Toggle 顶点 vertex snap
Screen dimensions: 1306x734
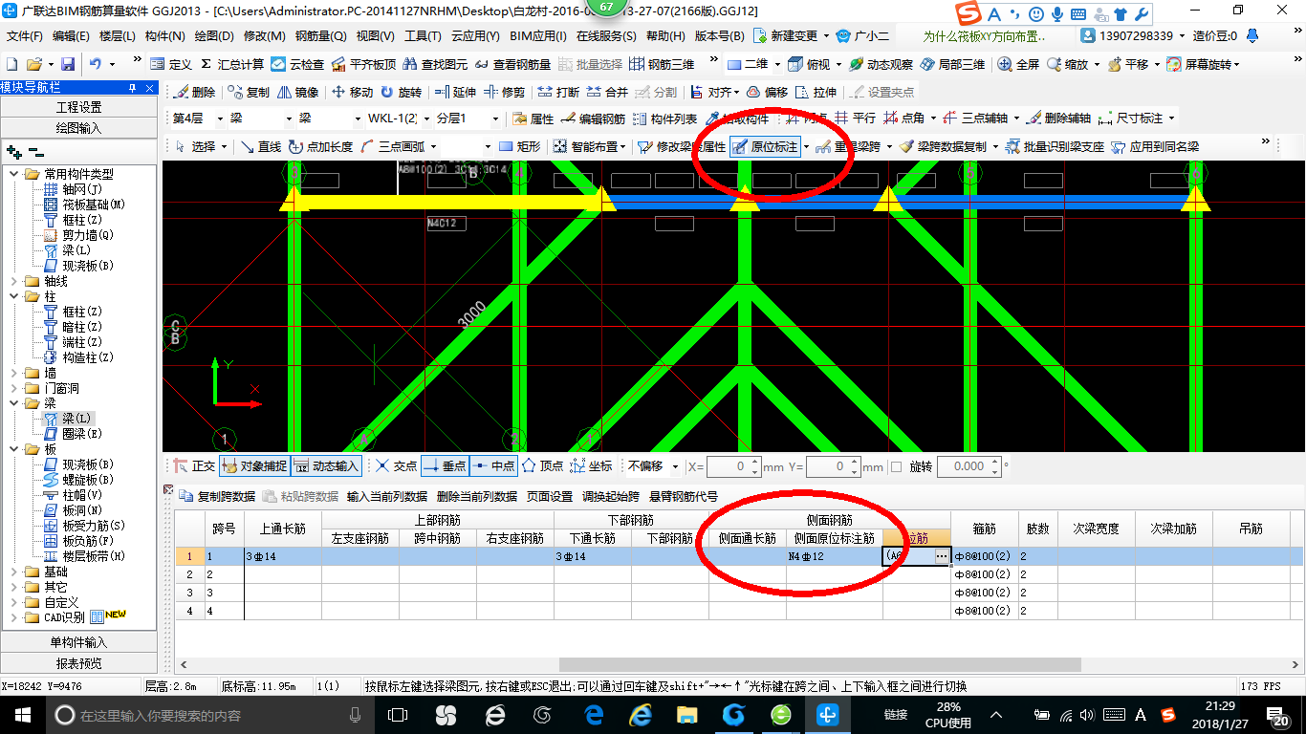tap(543, 466)
